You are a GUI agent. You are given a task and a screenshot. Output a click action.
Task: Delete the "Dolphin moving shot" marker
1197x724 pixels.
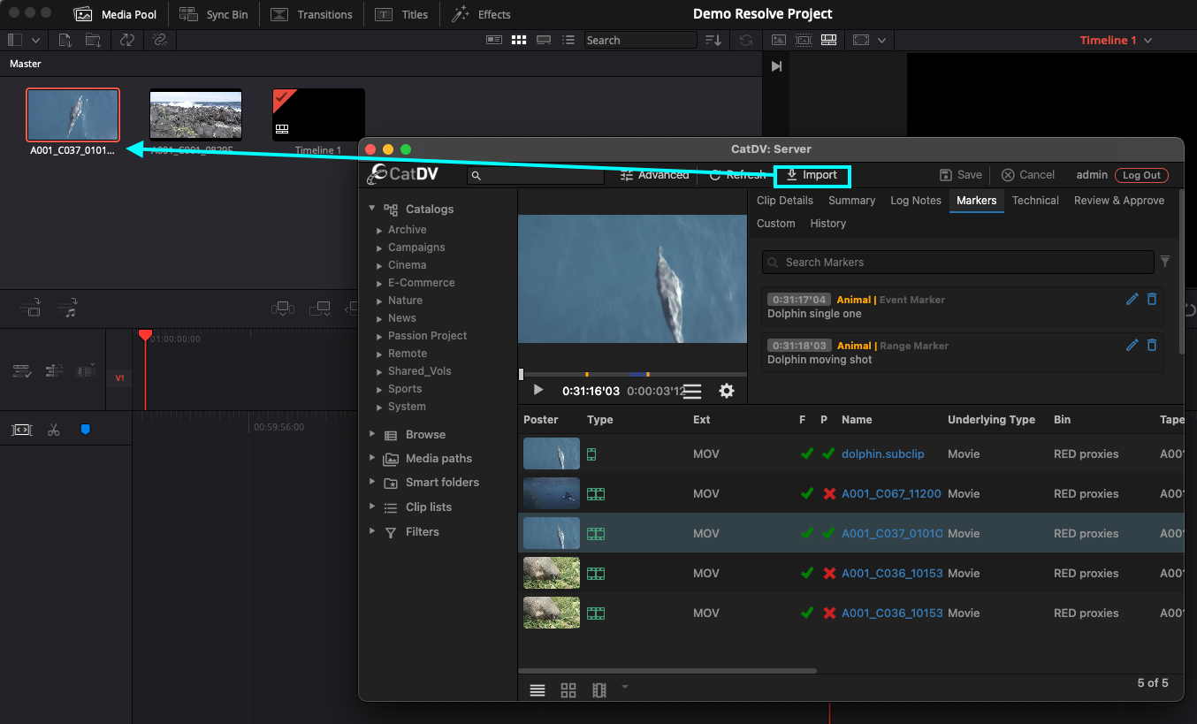click(1152, 346)
